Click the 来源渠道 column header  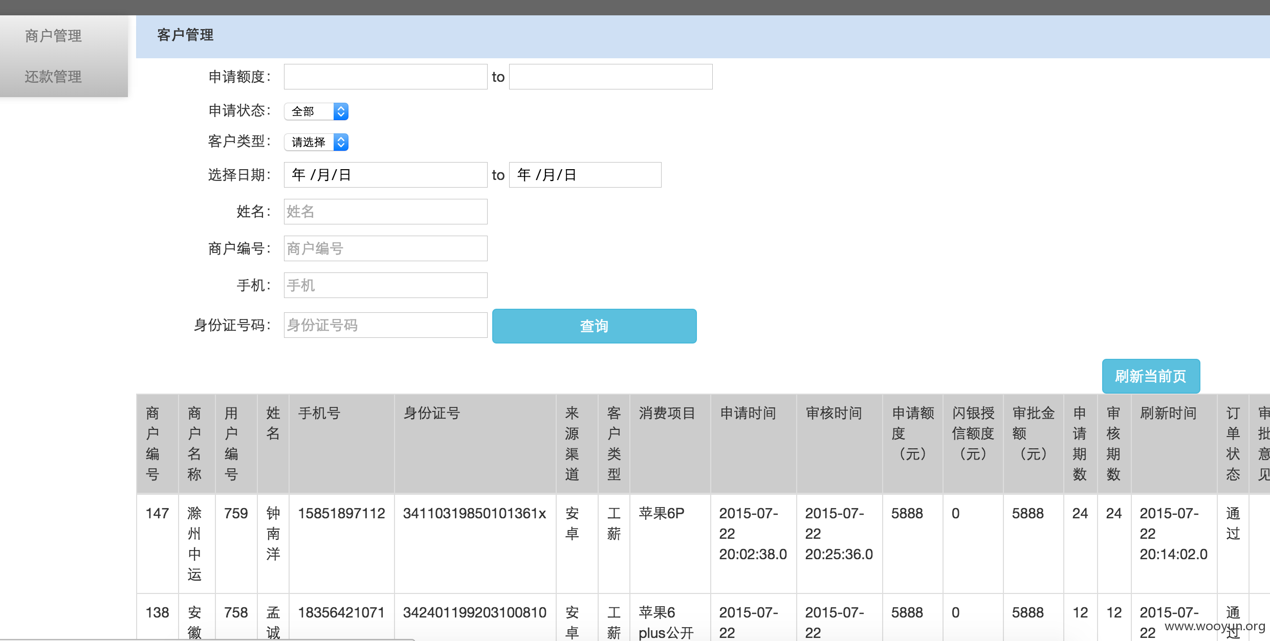point(577,443)
